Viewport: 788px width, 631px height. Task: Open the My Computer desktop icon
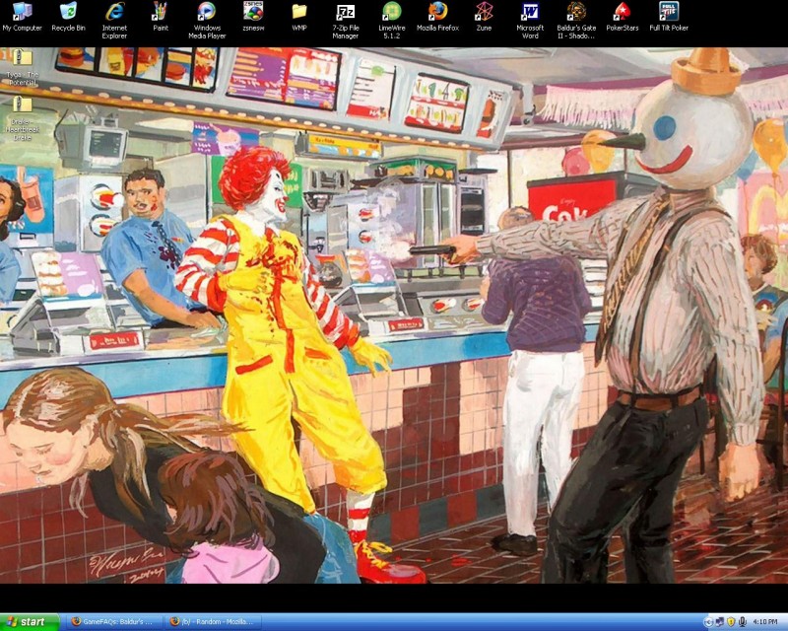point(22,17)
